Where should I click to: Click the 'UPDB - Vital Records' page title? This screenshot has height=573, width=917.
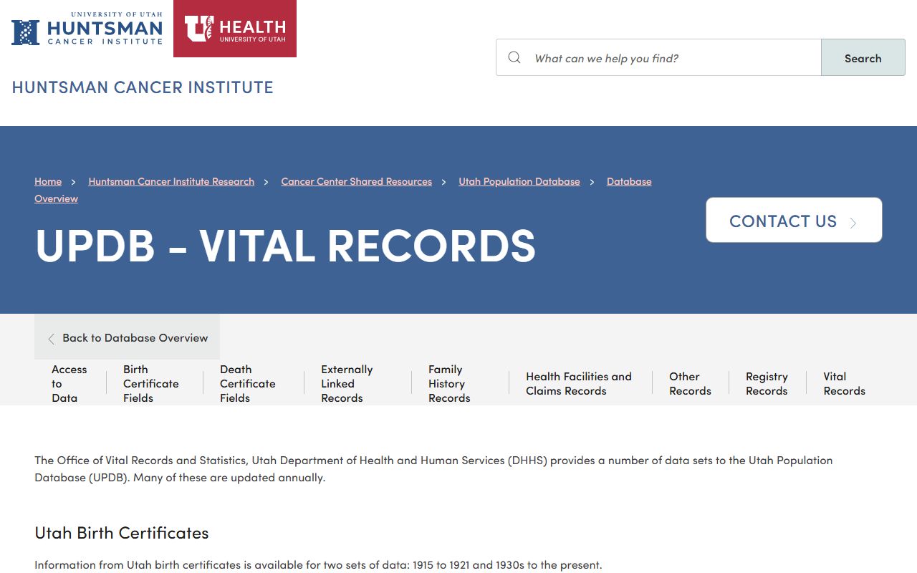tap(285, 246)
